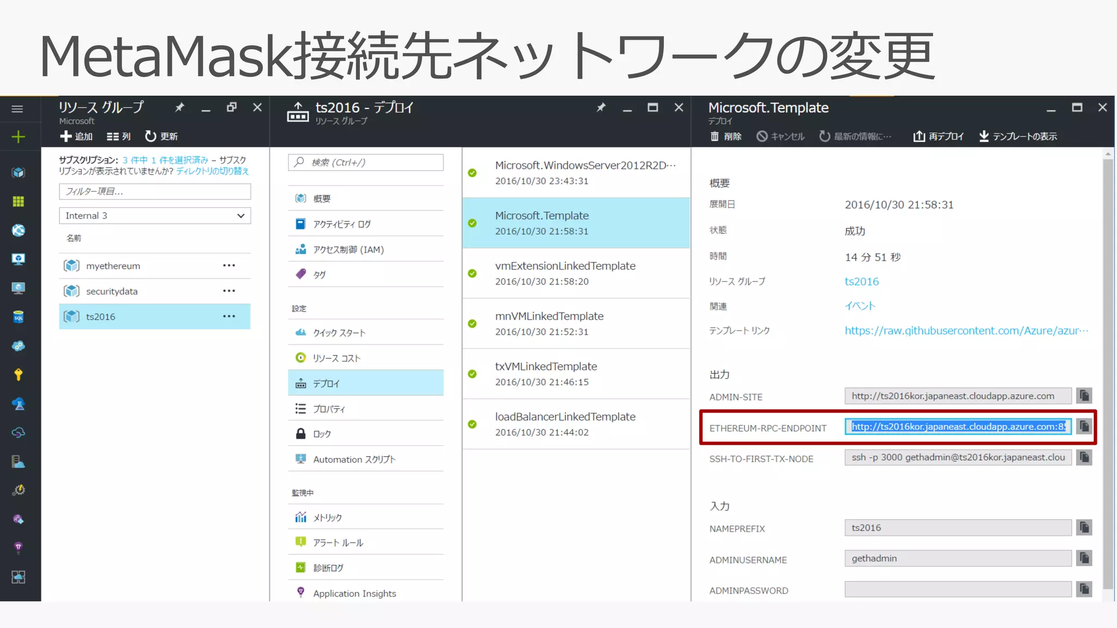Open more options for securitydata group
This screenshot has height=628, width=1117.
click(x=229, y=291)
